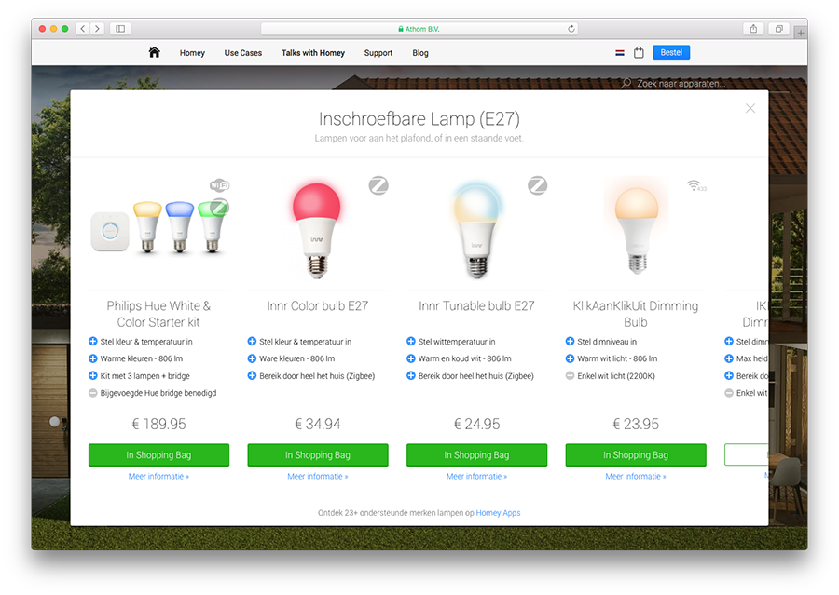839x595 pixels.
Task: Click the Innr Tunable bulb E27 title
Action: [x=476, y=305]
